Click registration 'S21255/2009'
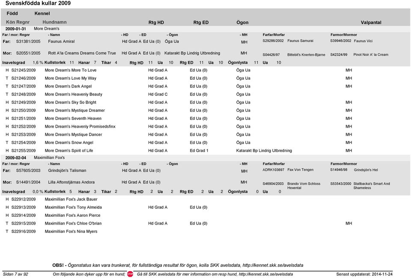Screen dimensions: 411x278 (24, 150)
